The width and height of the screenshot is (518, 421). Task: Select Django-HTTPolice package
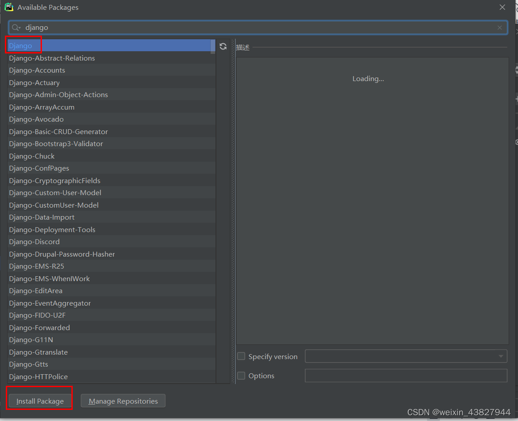pos(112,377)
